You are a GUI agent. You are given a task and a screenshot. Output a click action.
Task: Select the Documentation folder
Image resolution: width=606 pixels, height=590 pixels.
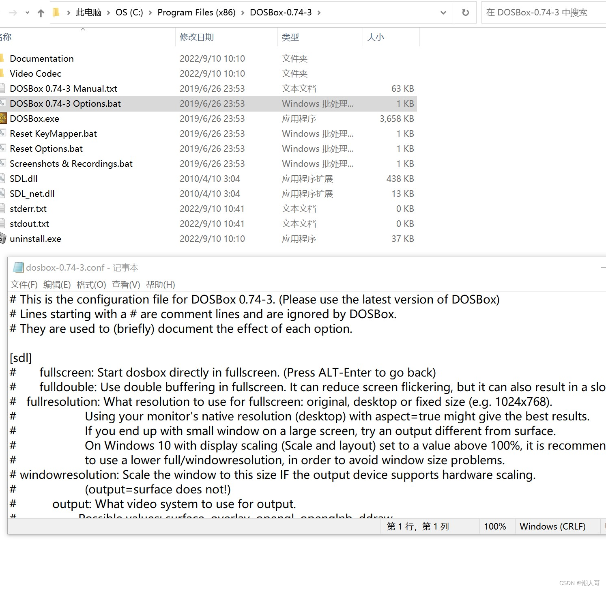tap(41, 58)
